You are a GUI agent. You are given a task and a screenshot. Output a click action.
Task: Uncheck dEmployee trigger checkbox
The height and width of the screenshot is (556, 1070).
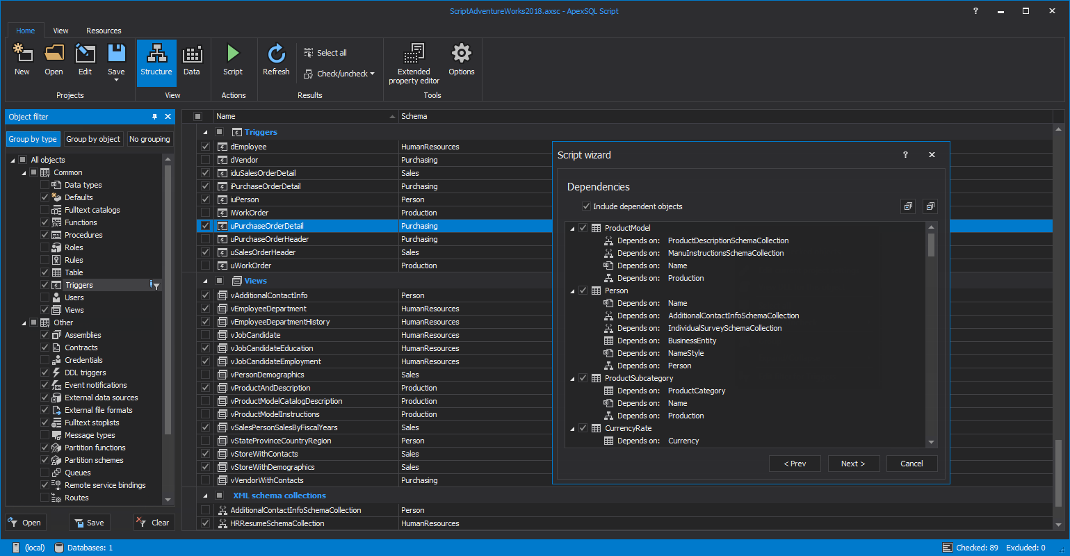pos(205,147)
